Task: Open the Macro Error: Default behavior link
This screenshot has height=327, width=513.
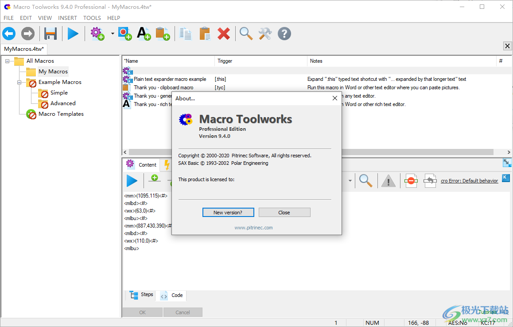Action: click(469, 181)
